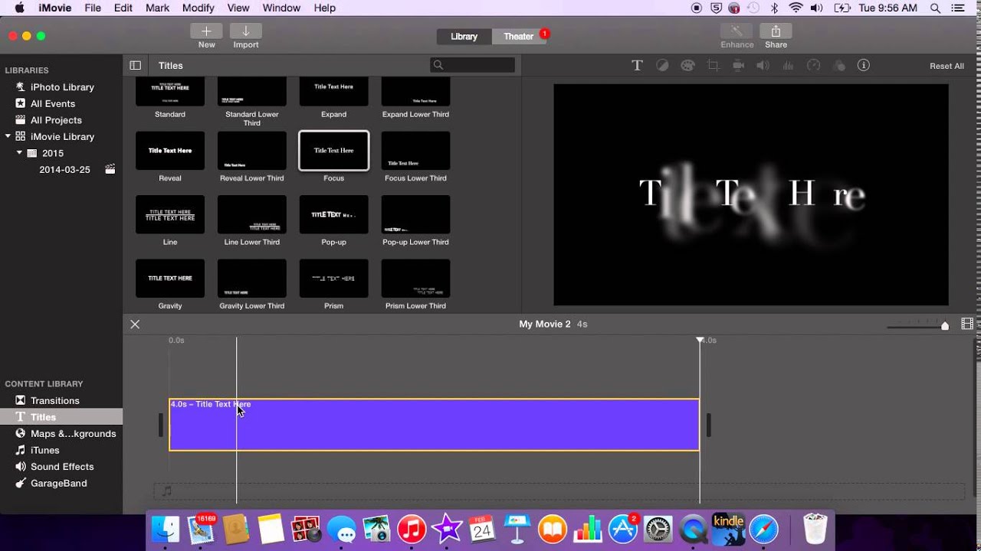Click the color balance adjustment icon

[662, 66]
